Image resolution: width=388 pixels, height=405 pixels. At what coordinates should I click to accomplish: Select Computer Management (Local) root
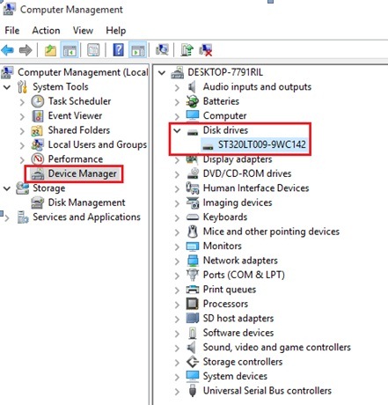tap(83, 72)
